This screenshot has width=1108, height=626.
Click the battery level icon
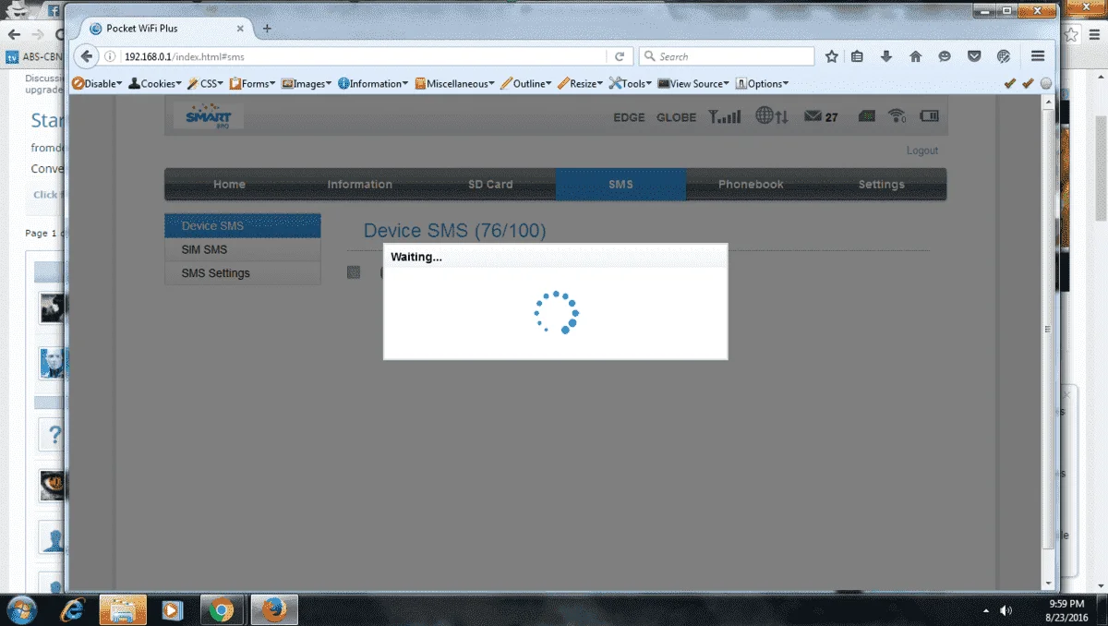[928, 116]
